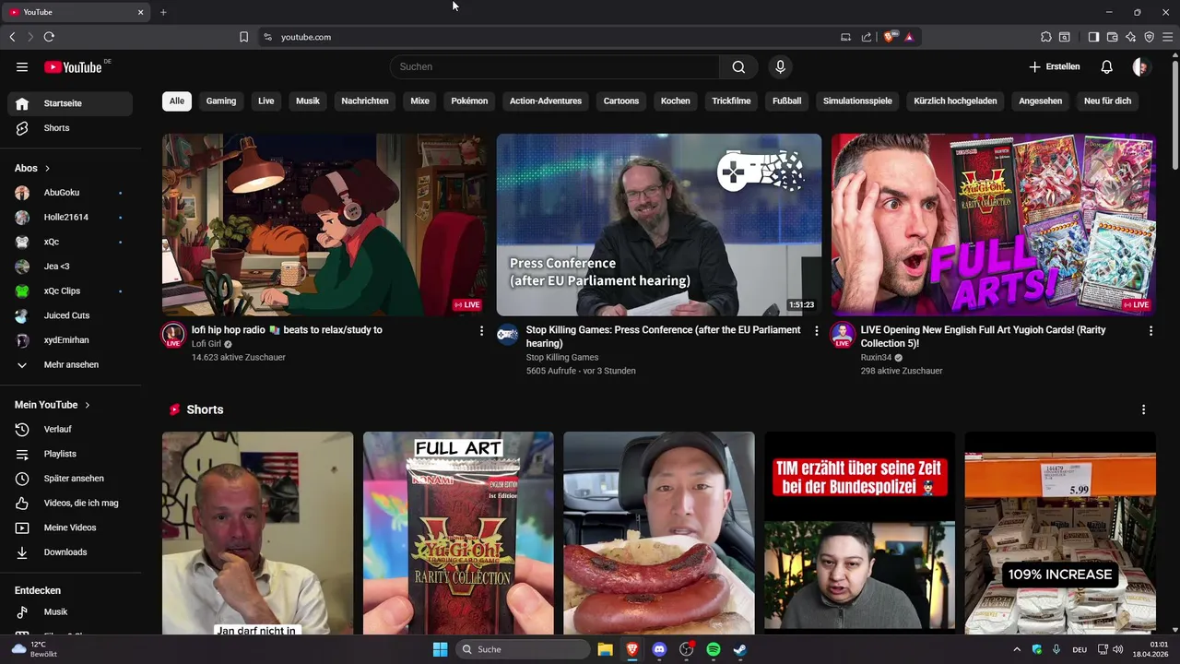Open the Holle21614 subscription

coord(70,217)
